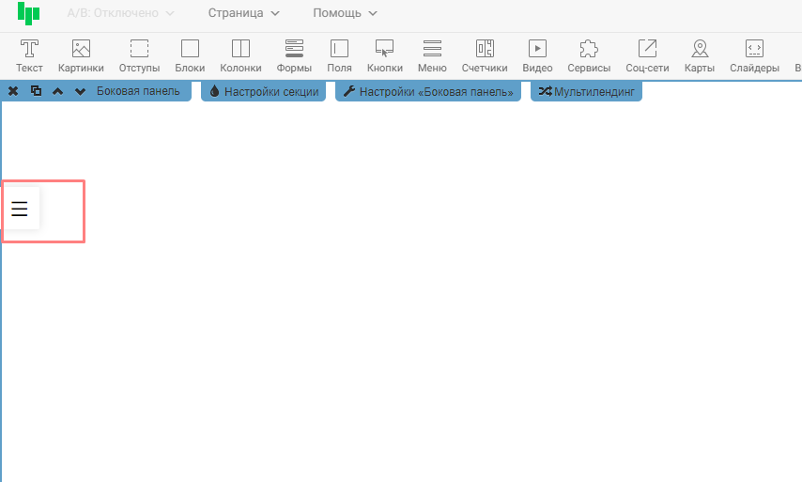Open the Страница menu
This screenshot has height=482, width=802.
click(243, 13)
